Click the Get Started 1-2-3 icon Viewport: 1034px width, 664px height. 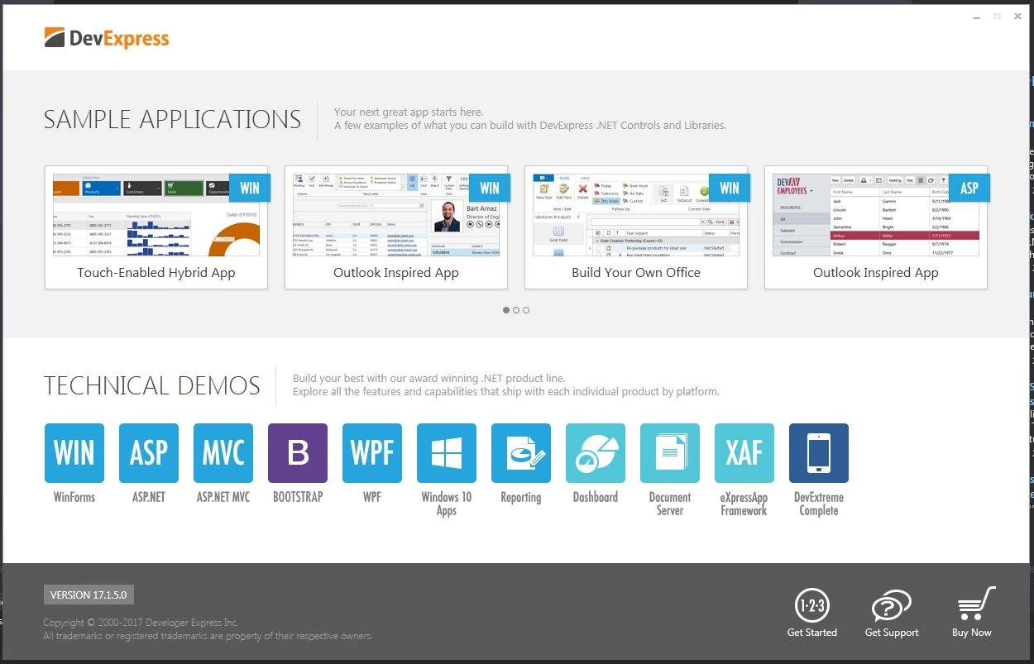click(811, 606)
